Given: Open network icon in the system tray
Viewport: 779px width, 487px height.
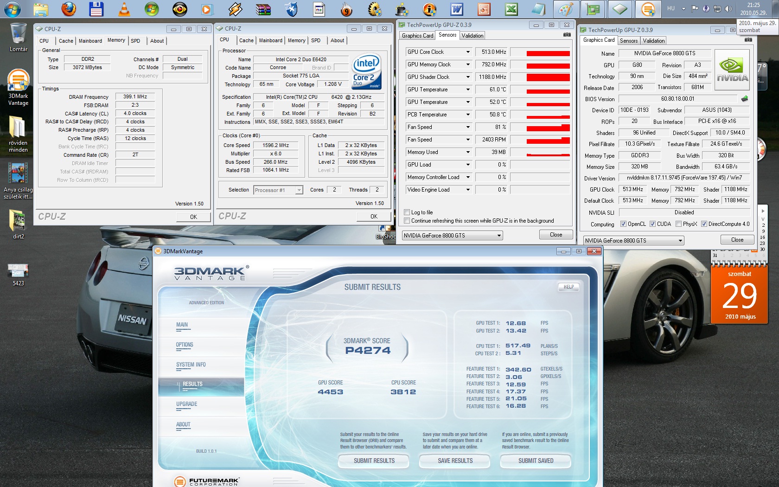Looking at the screenshot, I should [x=717, y=8].
